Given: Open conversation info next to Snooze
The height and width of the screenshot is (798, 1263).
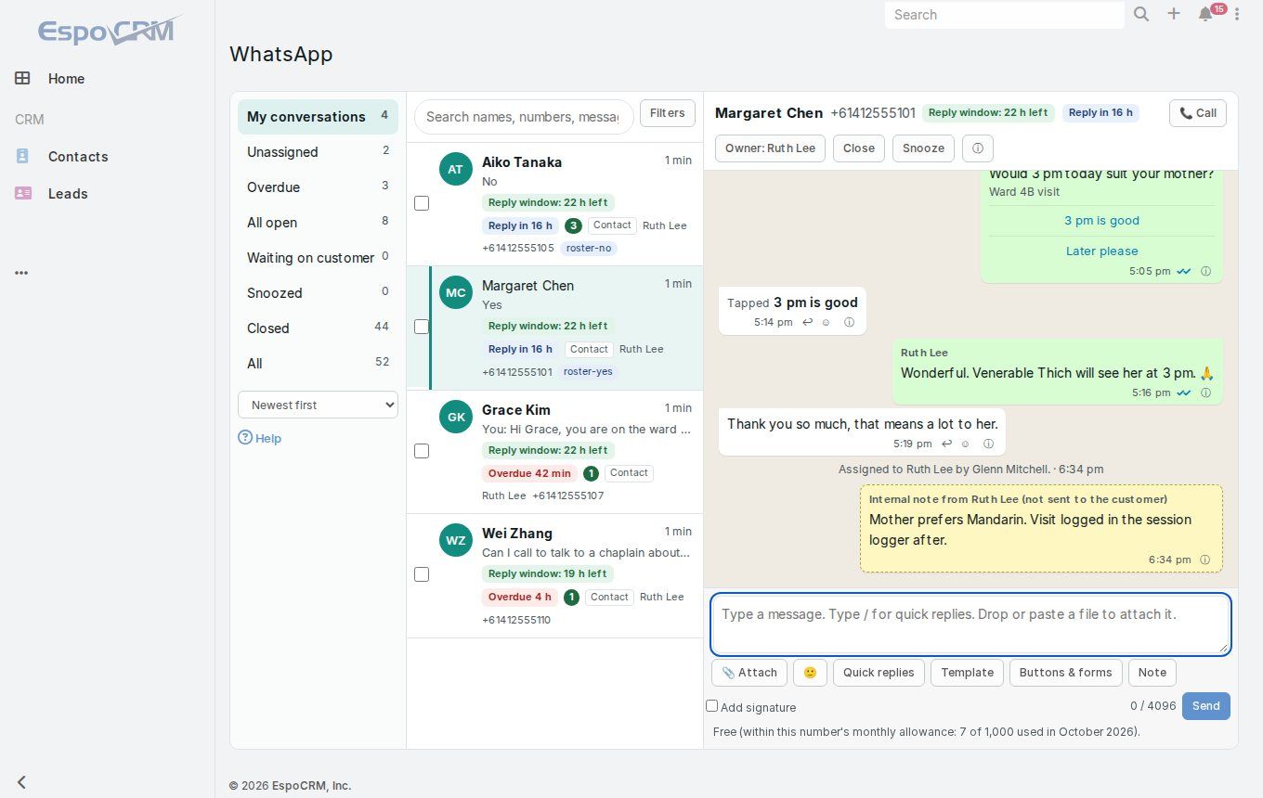Looking at the screenshot, I should 977,148.
